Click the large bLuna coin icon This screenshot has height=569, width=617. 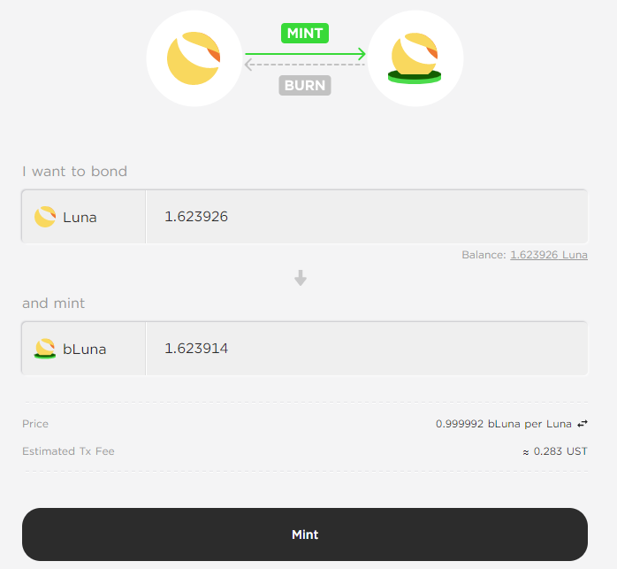coord(415,58)
